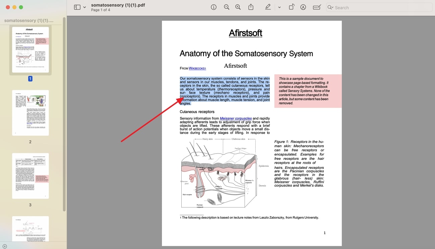435x249 pixels.
Task: Select page 3 thumbnail in sidebar
Action: pos(30,176)
